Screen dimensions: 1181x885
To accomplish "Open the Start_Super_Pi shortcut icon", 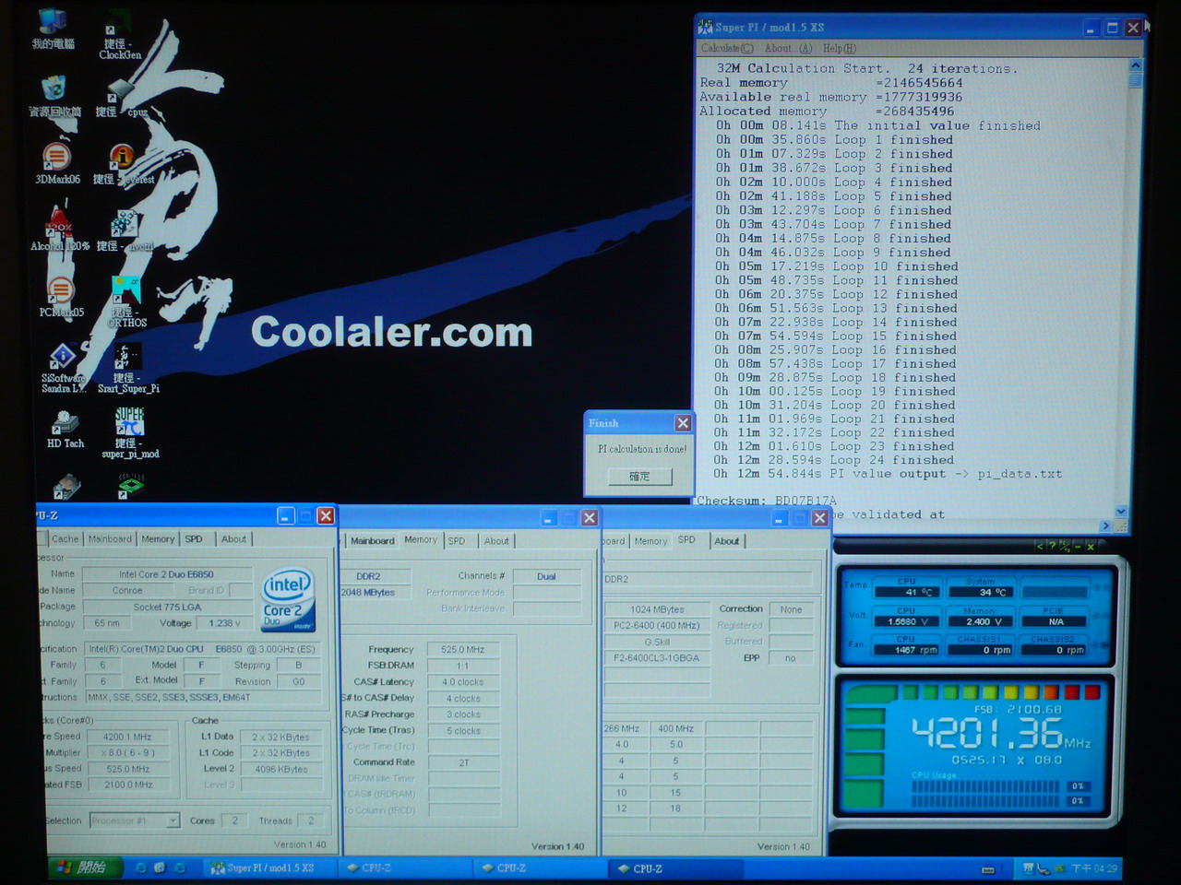I will (x=128, y=368).
